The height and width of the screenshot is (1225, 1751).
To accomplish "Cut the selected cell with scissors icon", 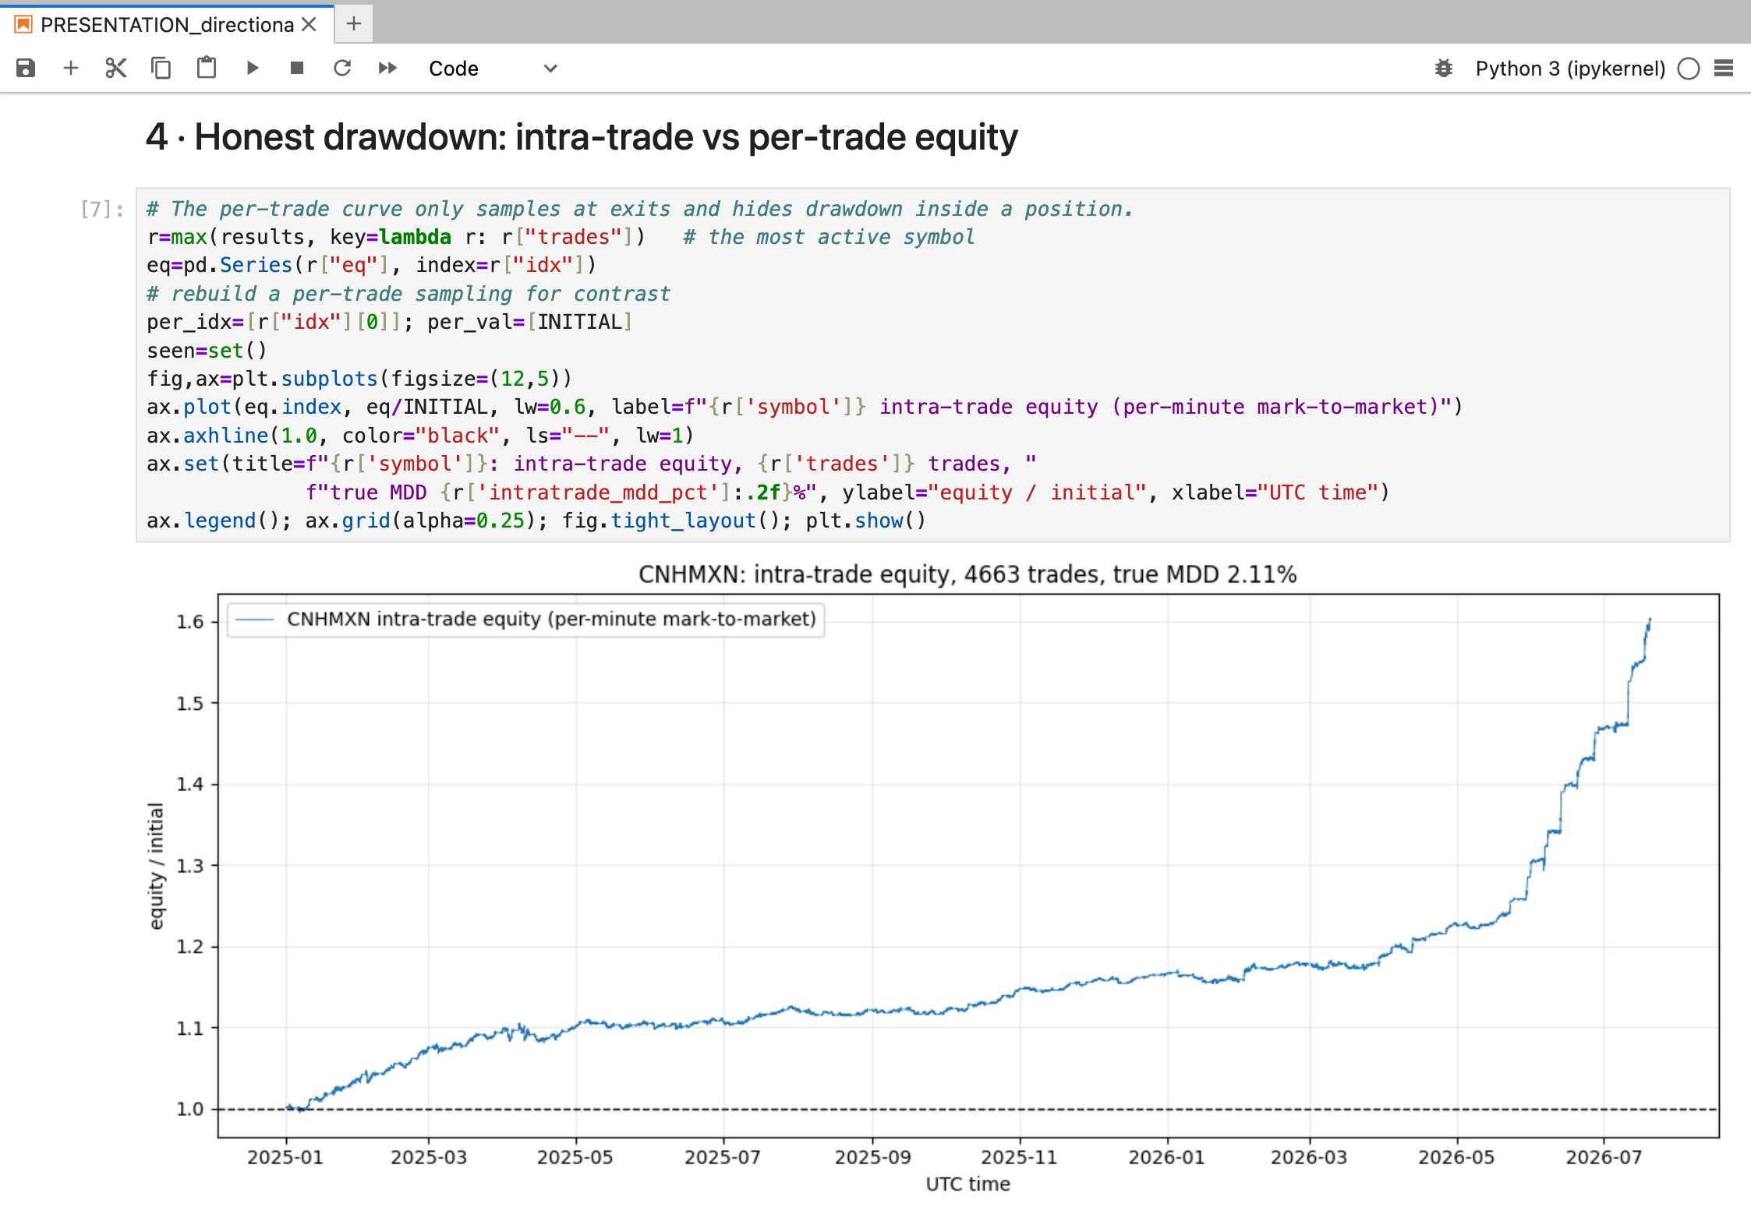I will [x=116, y=69].
